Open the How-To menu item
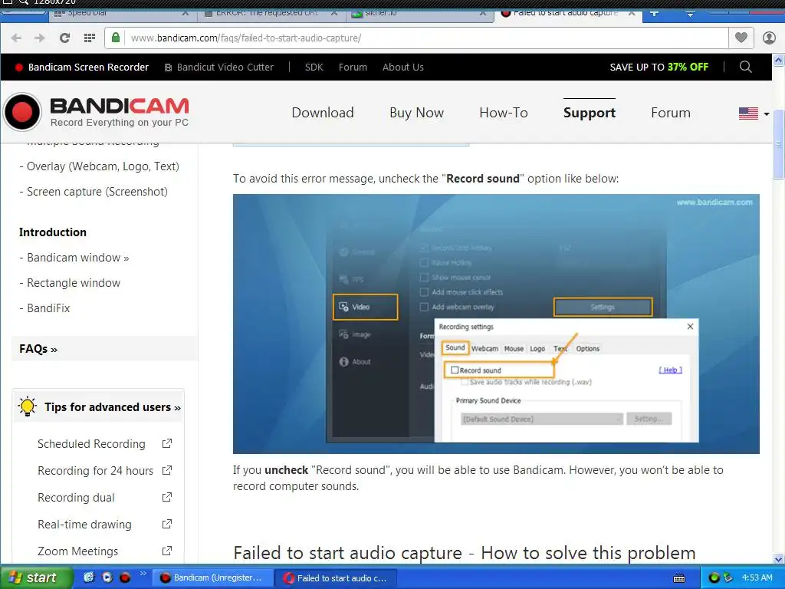The image size is (785, 589). [x=504, y=113]
